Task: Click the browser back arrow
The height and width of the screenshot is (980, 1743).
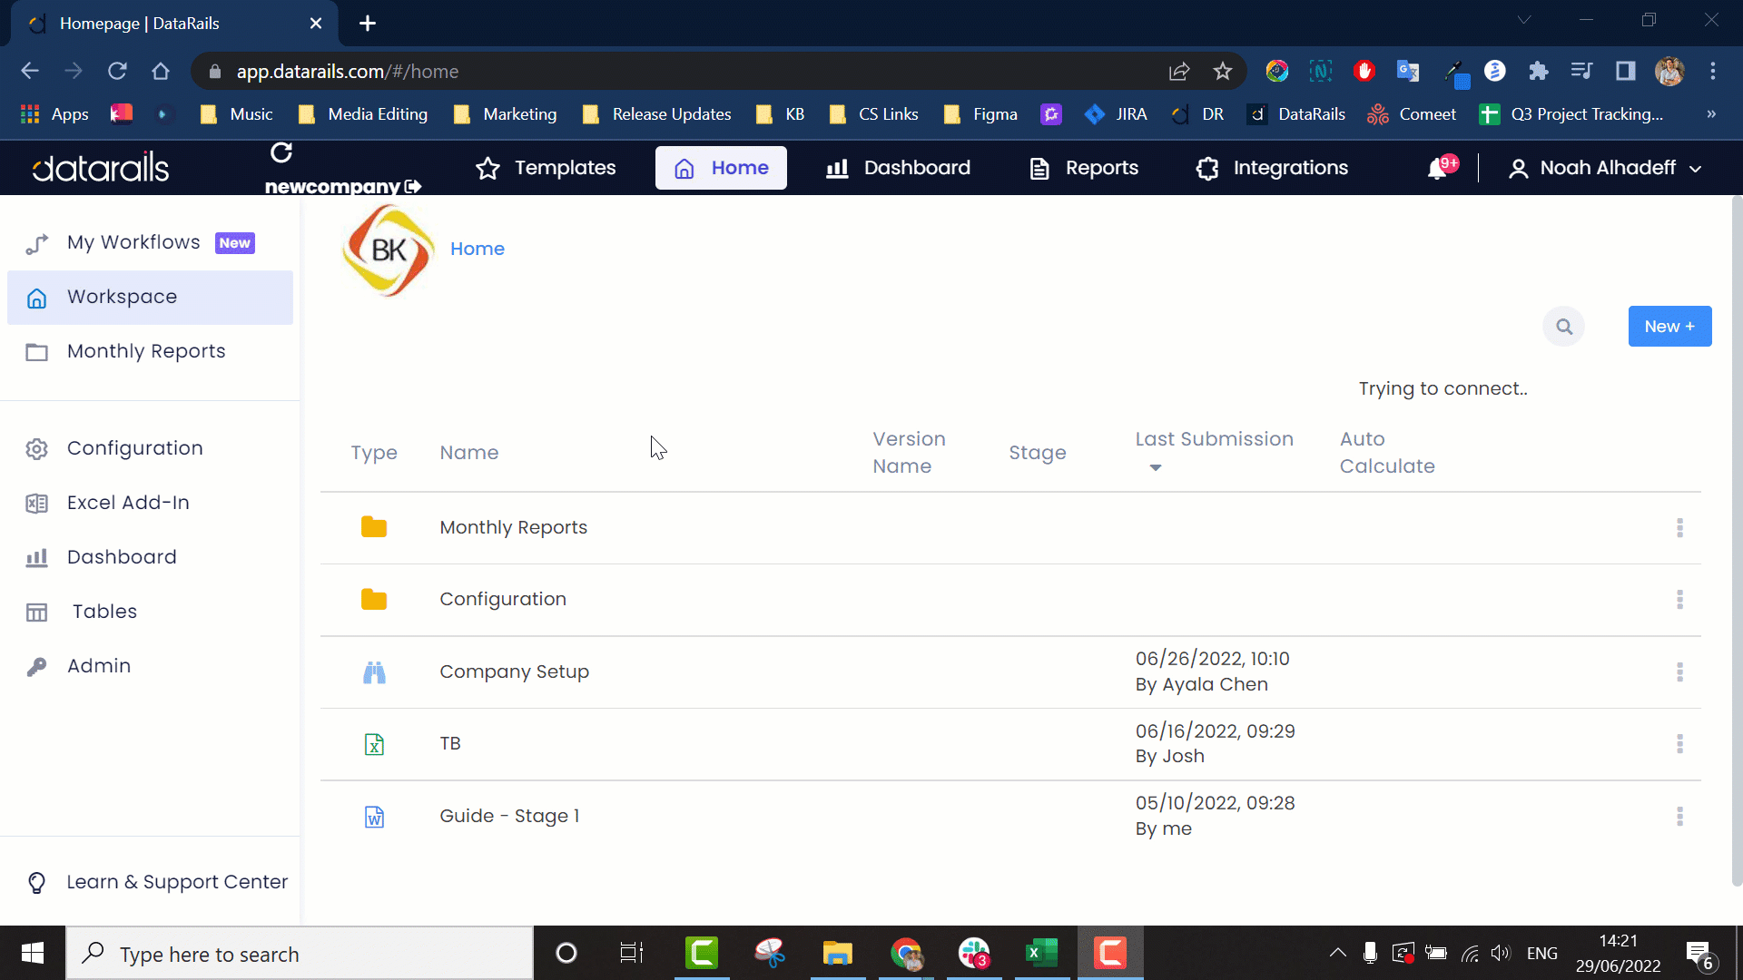Action: coord(30,71)
